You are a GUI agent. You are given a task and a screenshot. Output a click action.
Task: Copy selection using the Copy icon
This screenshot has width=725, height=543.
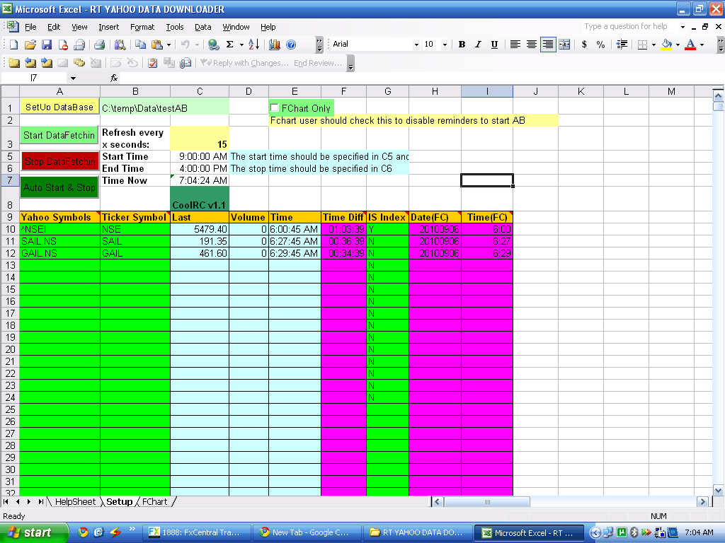(141, 45)
